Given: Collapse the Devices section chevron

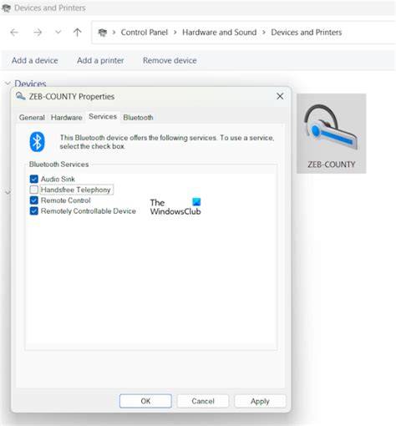Looking at the screenshot, I should click(8, 84).
